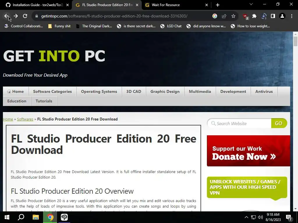298x223 pixels.
Task: Open a new tab with plus button
Action: [x=218, y=5]
